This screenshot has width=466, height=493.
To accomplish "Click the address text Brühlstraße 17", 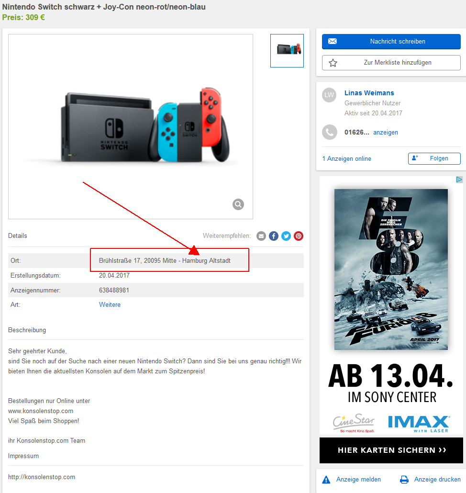I will (164, 261).
